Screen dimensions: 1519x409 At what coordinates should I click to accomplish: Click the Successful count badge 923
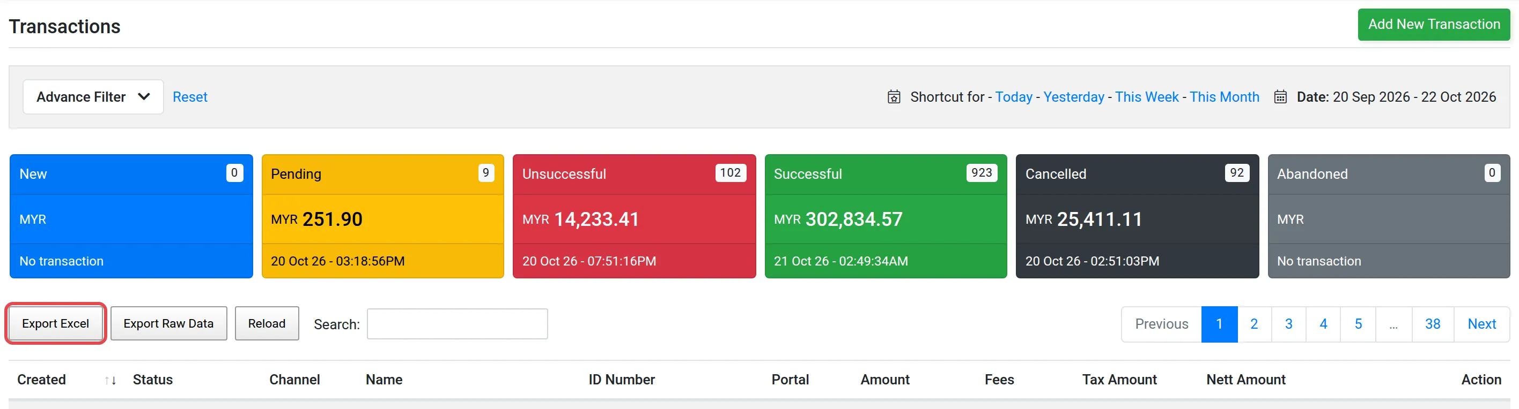tap(982, 173)
